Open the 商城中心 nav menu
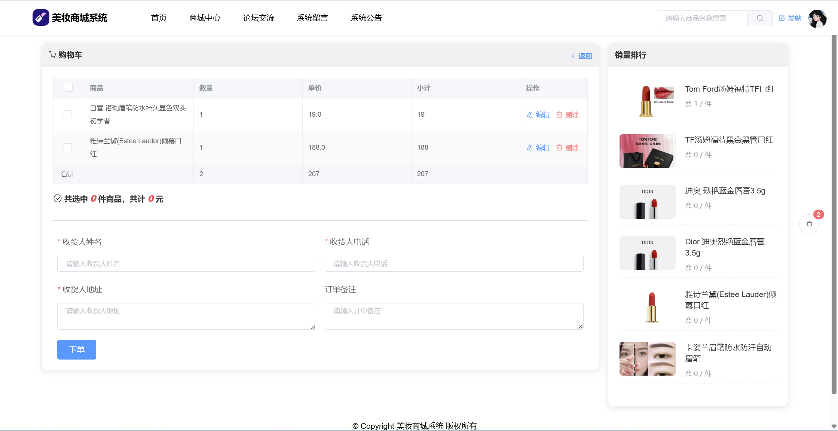 pyautogui.click(x=205, y=18)
